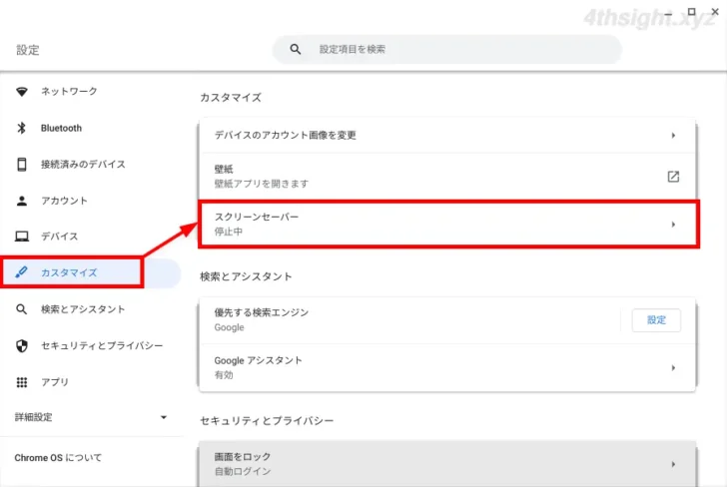This screenshot has width=727, height=487.
Task: Click the カスタマイズ section heading
Action: tap(231, 98)
